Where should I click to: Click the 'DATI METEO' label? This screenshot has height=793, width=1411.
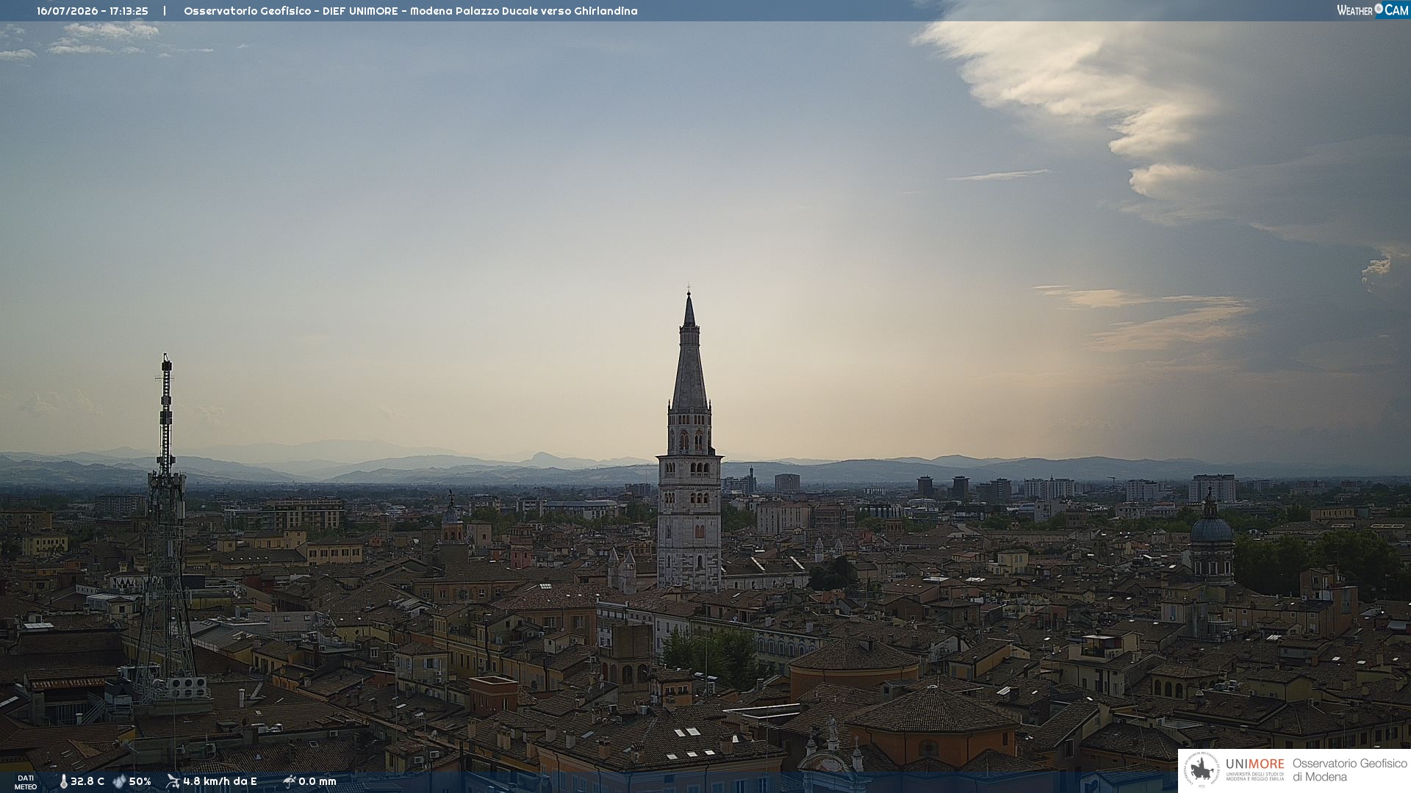(26, 782)
